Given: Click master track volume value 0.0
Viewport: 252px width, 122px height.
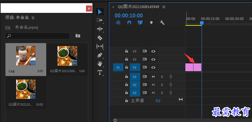Looking at the screenshot, I should [158, 101].
